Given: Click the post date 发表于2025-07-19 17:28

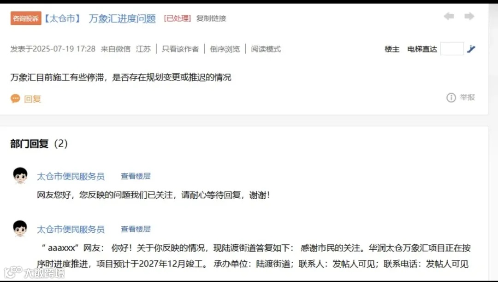Looking at the screenshot, I should (53, 49).
